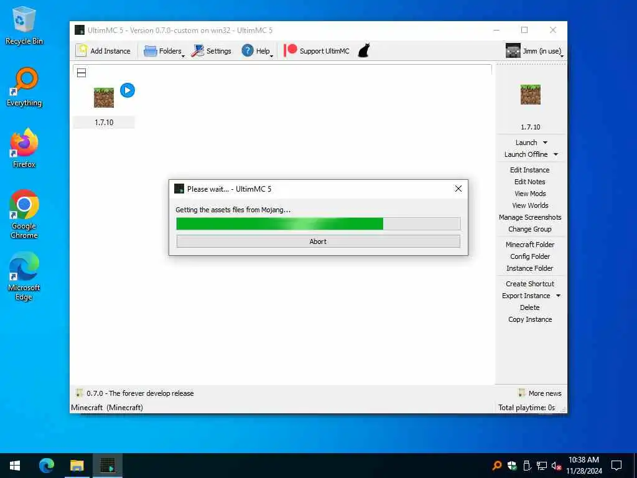This screenshot has height=478, width=637.
Task: Open File Explorer from the taskbar
Action: tap(77, 466)
